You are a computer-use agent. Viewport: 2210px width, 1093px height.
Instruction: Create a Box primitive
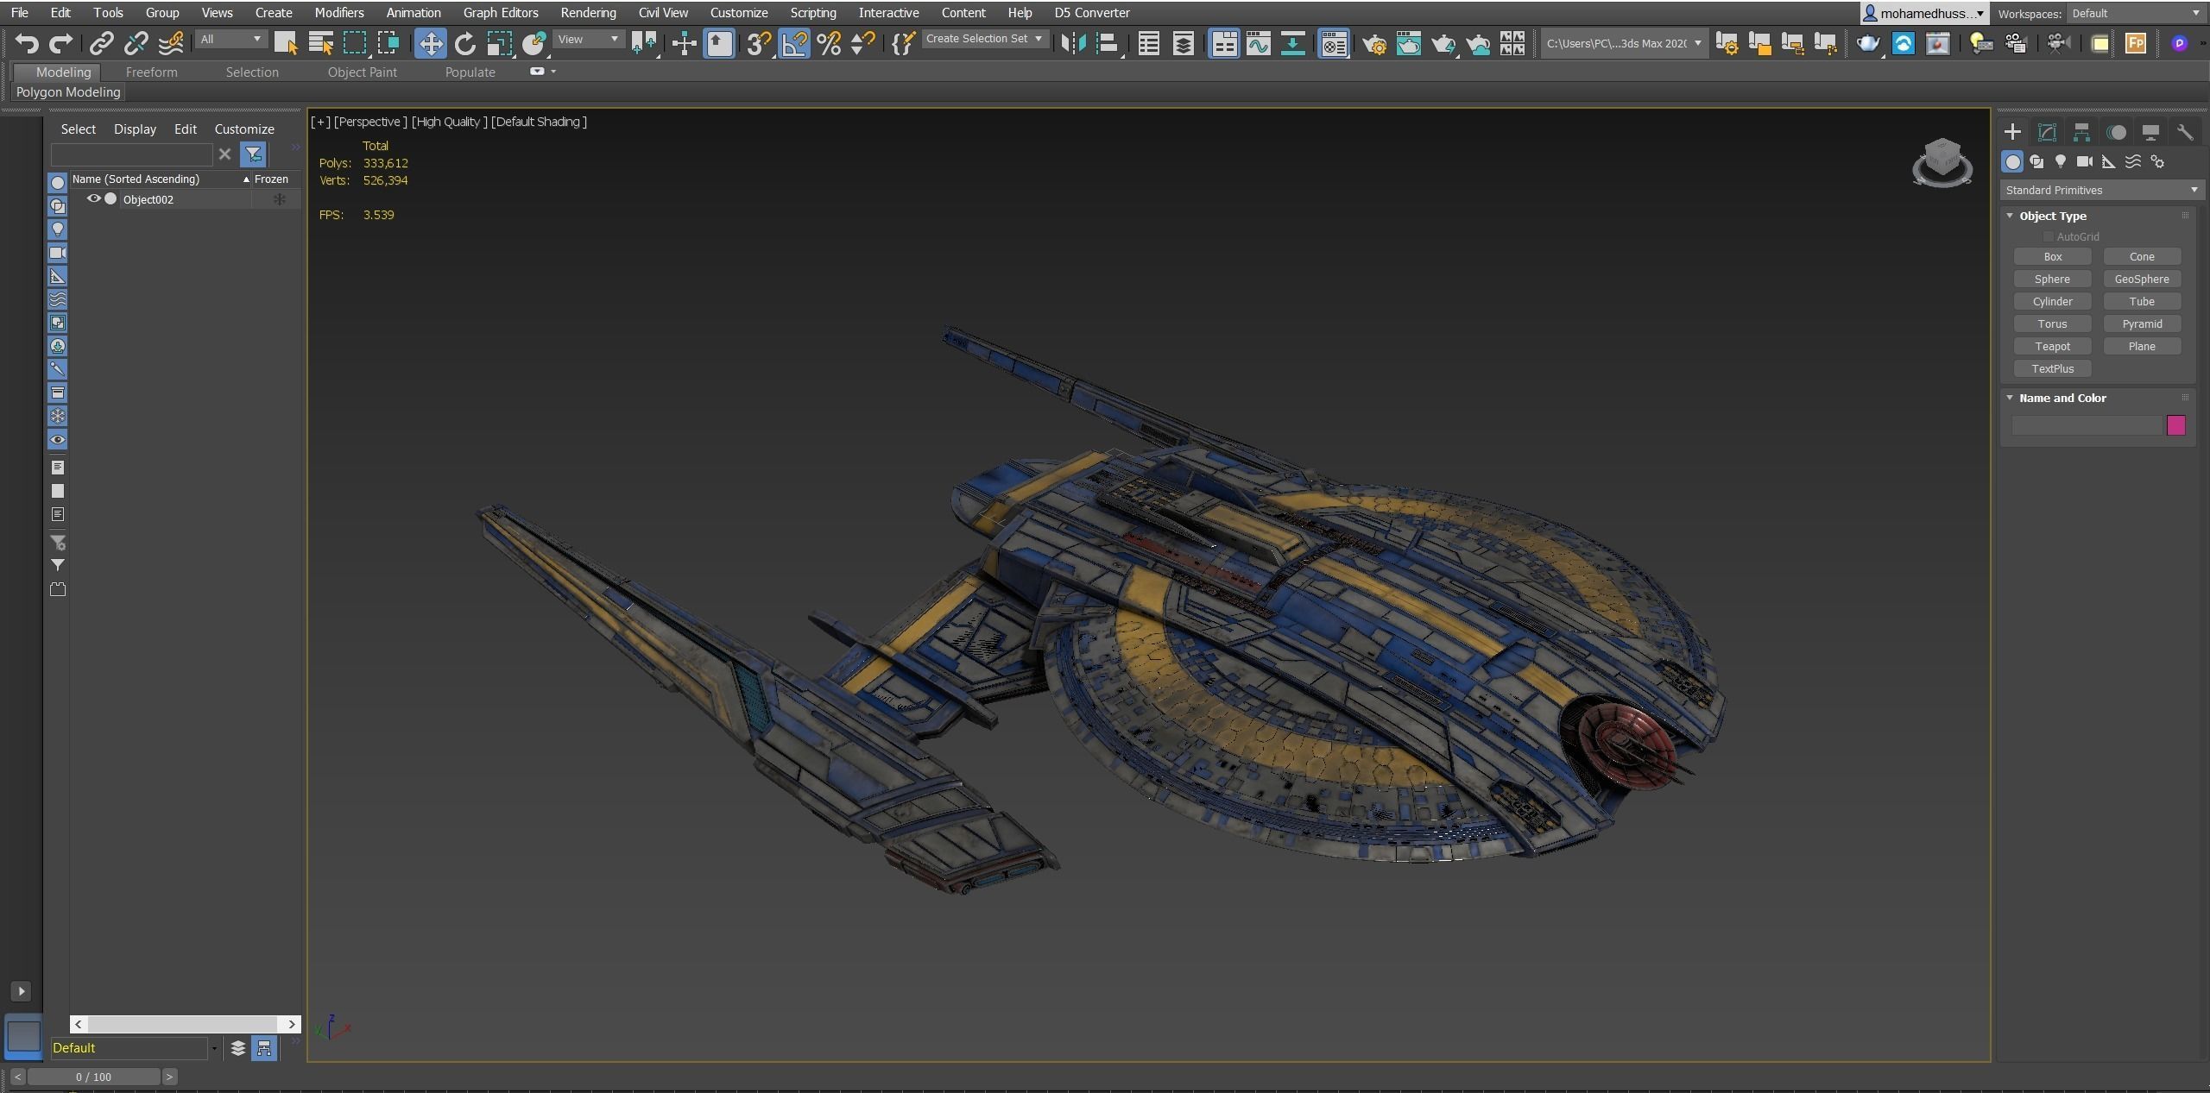coord(2052,257)
